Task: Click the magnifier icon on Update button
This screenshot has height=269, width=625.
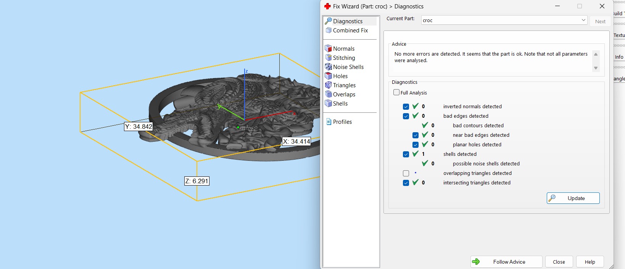Action: coord(552,198)
